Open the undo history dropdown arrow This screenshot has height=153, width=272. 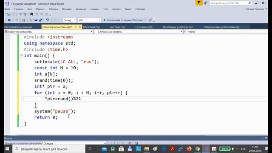coord(51,20)
